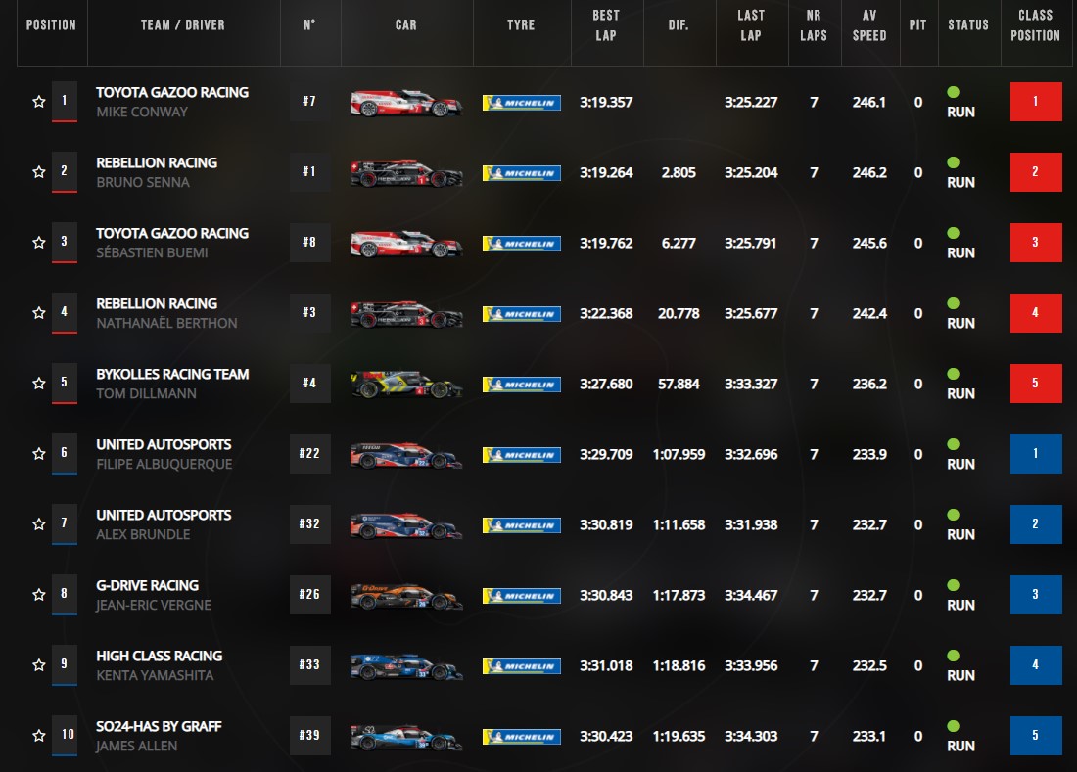Sort by Av Speed column header
1077x772 pixels.
tap(869, 25)
